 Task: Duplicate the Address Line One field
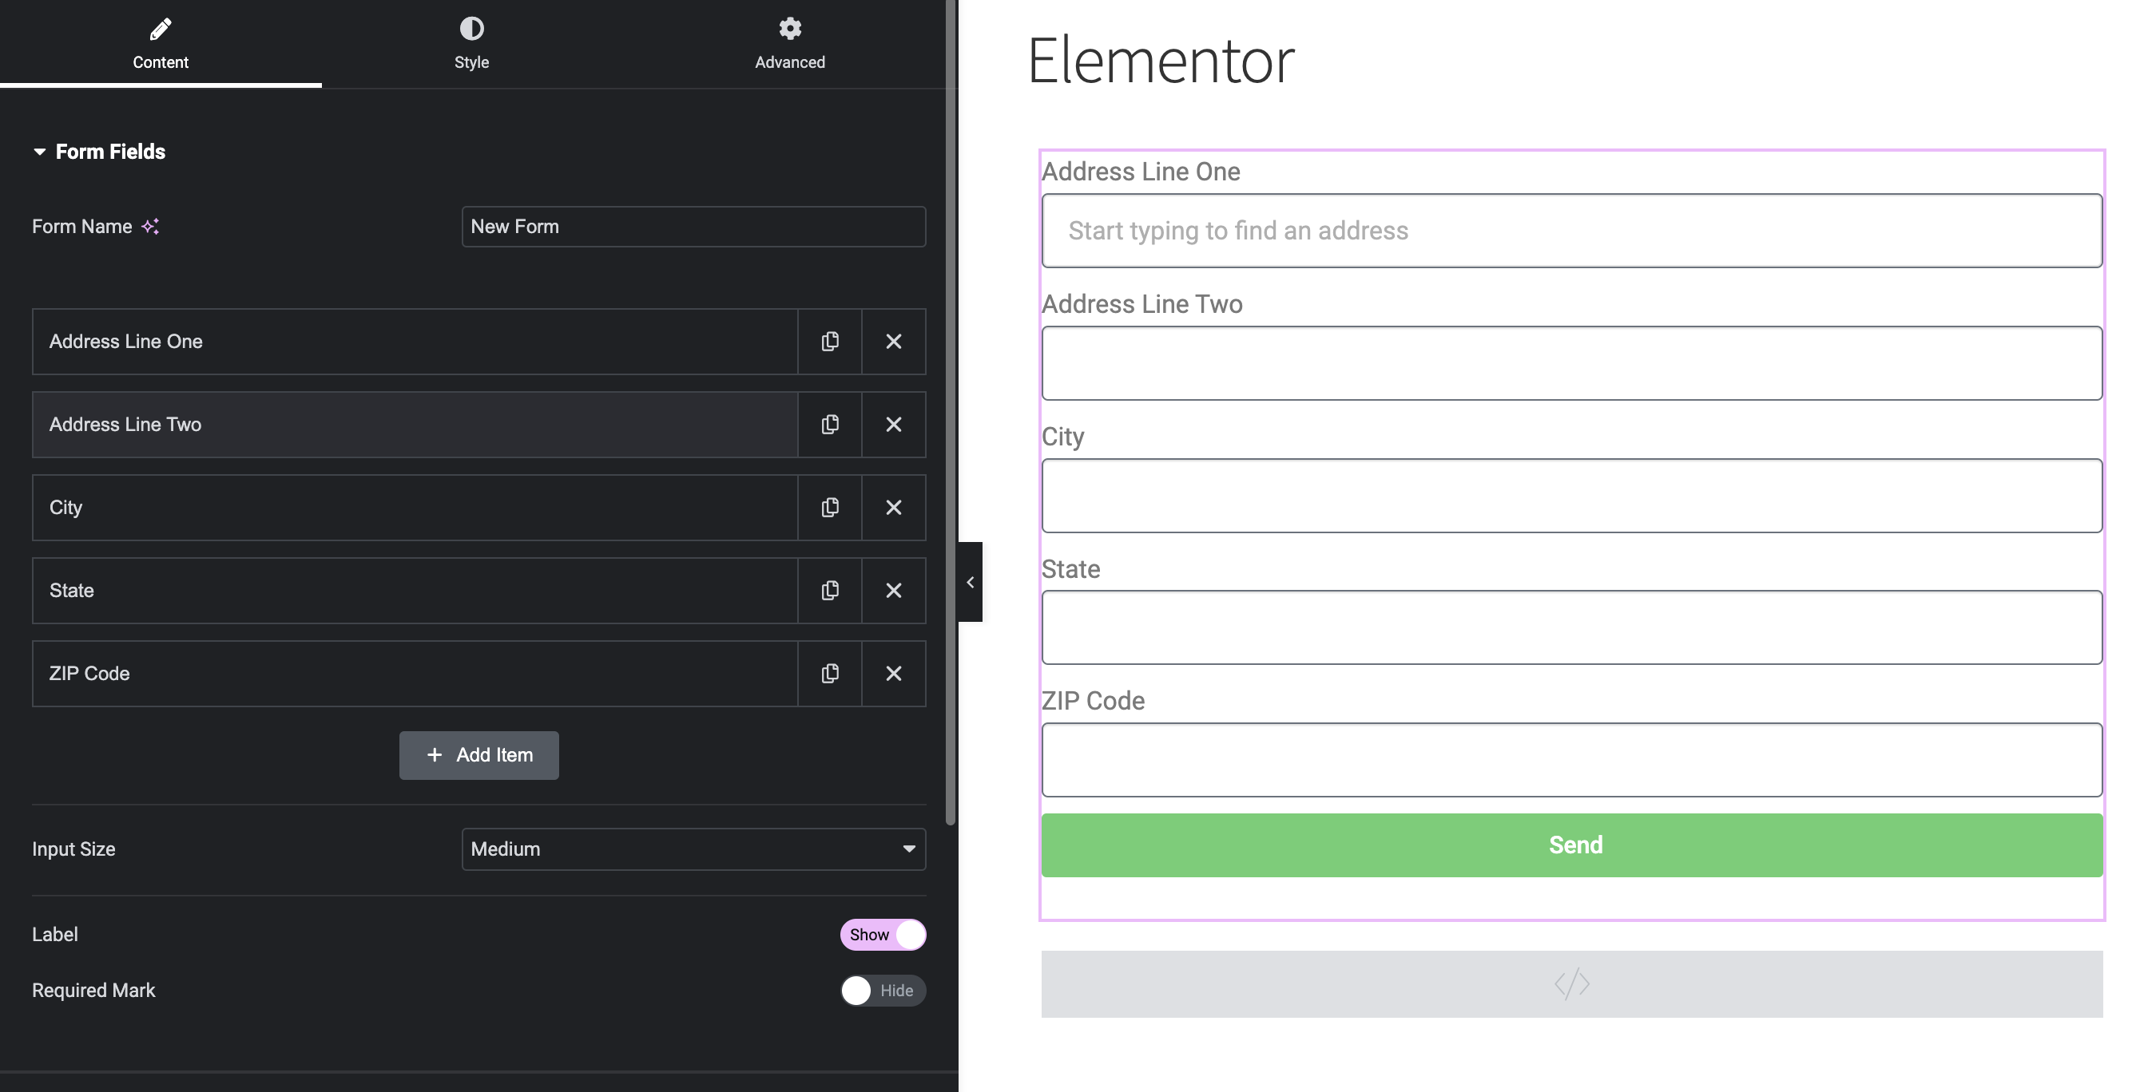(x=829, y=341)
